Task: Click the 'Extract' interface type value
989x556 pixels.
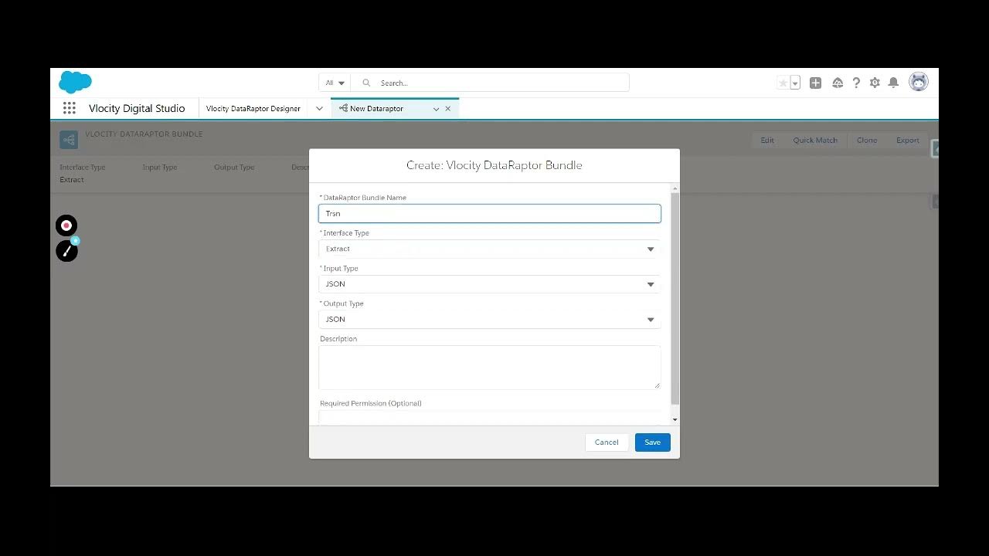Action: pyautogui.click(x=72, y=180)
